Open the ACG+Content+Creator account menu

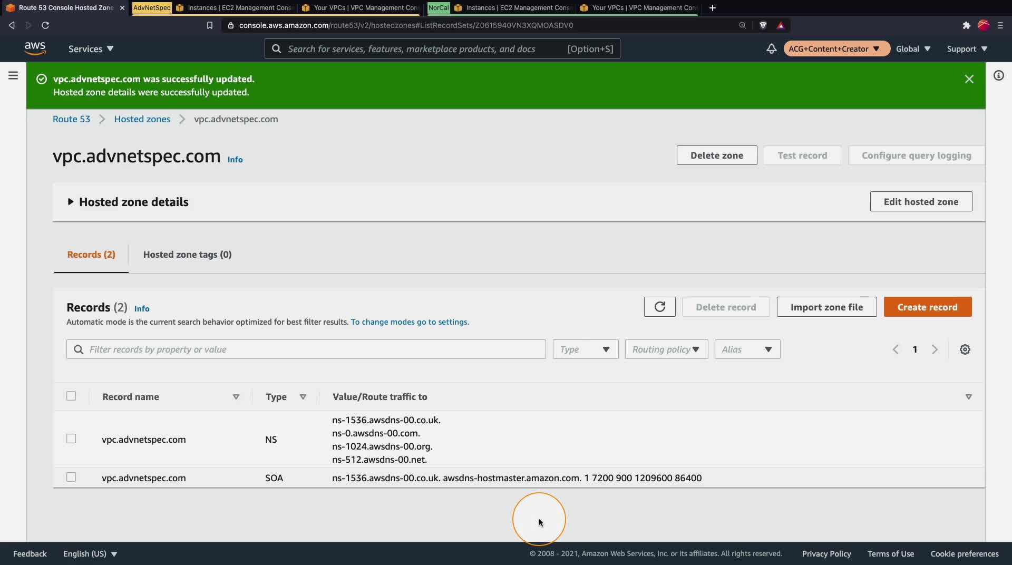pyautogui.click(x=836, y=48)
